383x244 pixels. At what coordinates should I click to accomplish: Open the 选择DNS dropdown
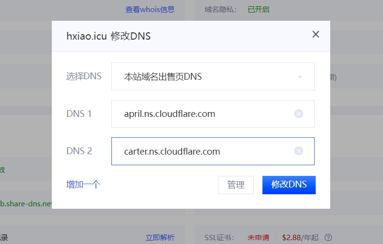(x=213, y=76)
